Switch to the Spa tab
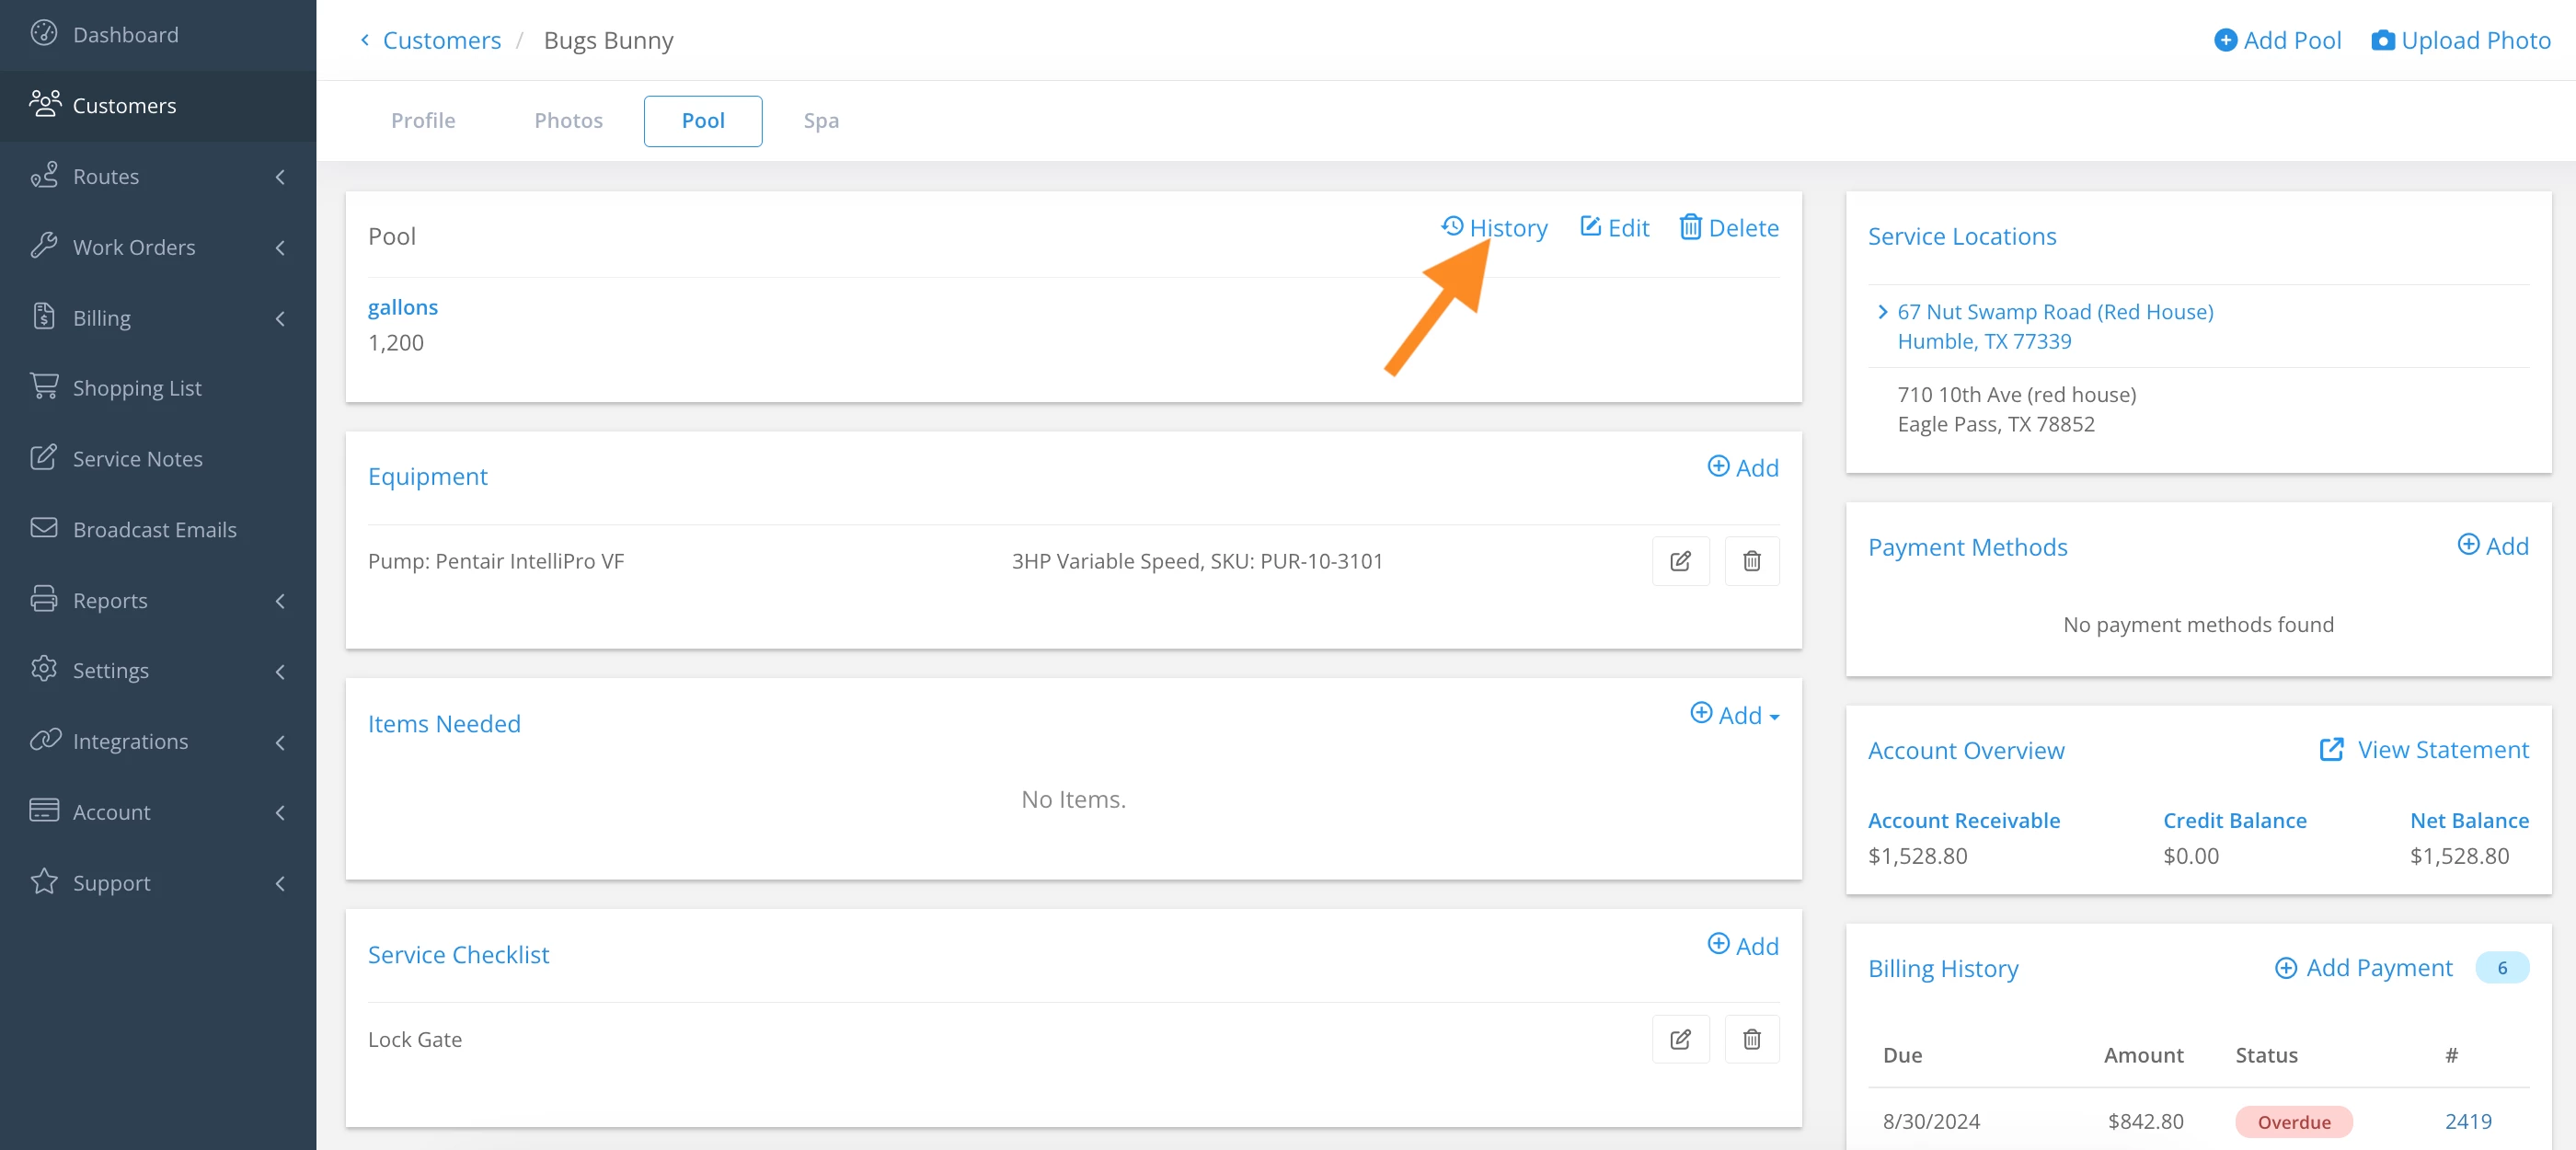 [820, 121]
